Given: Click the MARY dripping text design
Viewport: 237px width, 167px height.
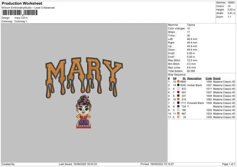Looking at the screenshot, I should click(x=84, y=78).
